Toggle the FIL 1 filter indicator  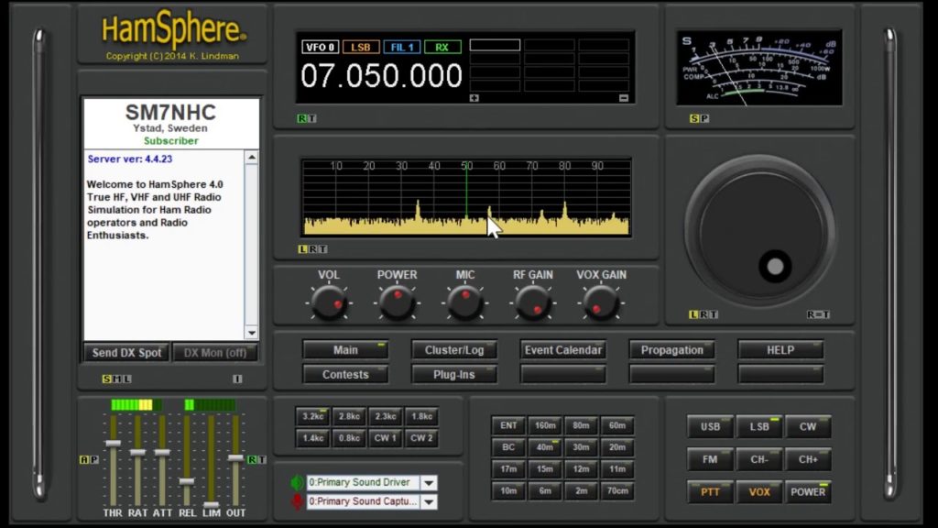tap(402, 48)
